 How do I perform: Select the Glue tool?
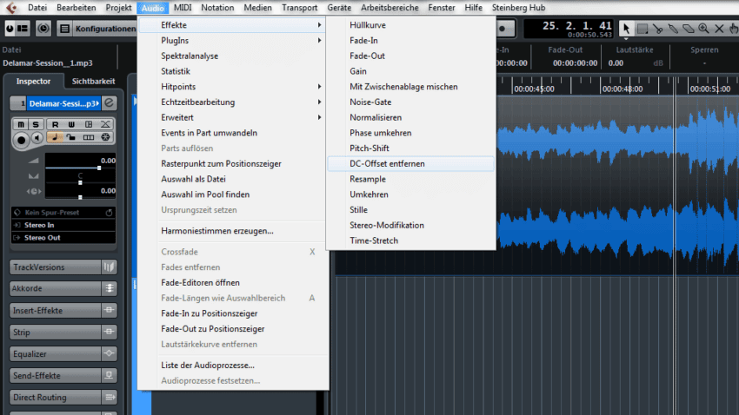[x=673, y=29]
